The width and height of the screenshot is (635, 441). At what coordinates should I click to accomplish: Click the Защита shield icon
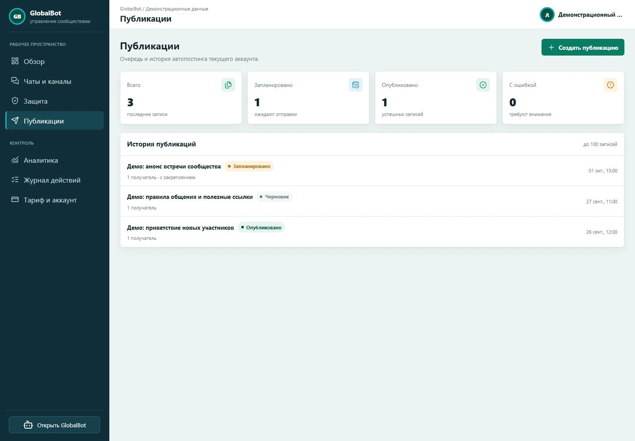point(15,101)
